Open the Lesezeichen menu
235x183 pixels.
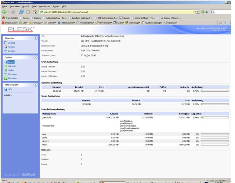coord(45,7)
